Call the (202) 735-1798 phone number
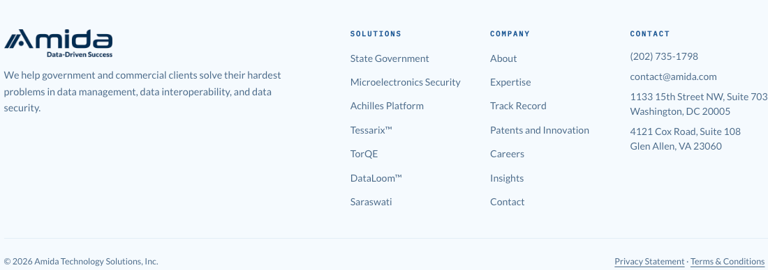The height and width of the screenshot is (270, 768). 664,56
